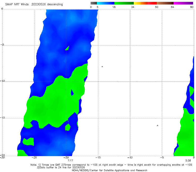This screenshot has height=172, width=196.
Task: Click the green 18-34 colorbar segment
Action: point(124,3)
